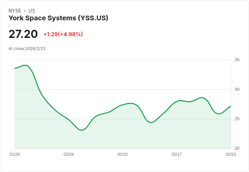Open the York Space Systems (YSS.US) title

coord(58,18)
